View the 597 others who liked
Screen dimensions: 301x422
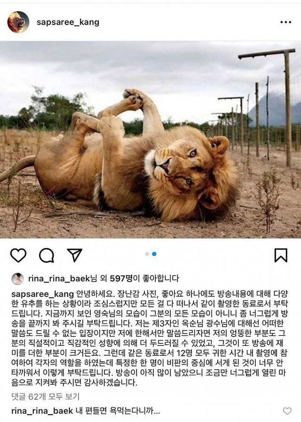coord(122,279)
